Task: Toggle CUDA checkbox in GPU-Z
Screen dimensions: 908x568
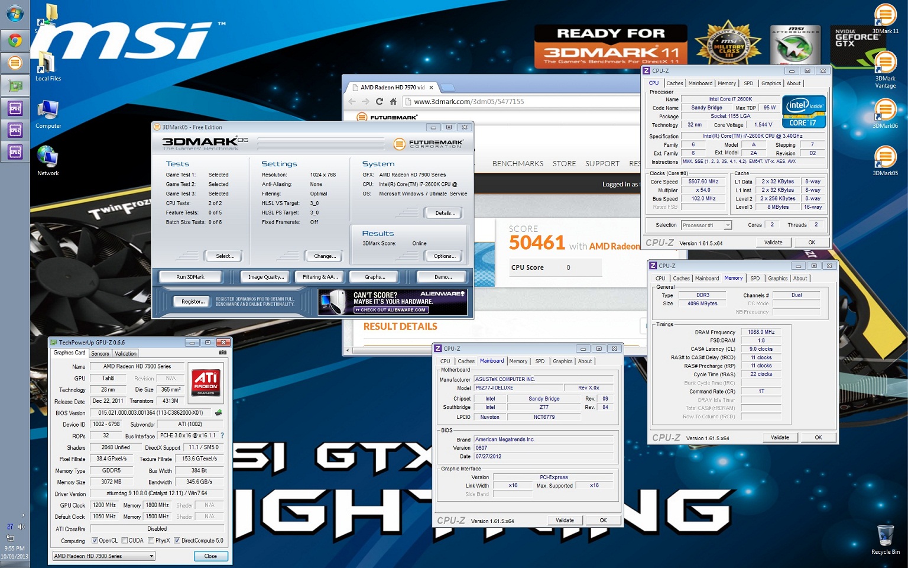Action: (124, 540)
